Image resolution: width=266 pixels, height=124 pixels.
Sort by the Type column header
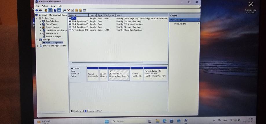tap(100, 15)
